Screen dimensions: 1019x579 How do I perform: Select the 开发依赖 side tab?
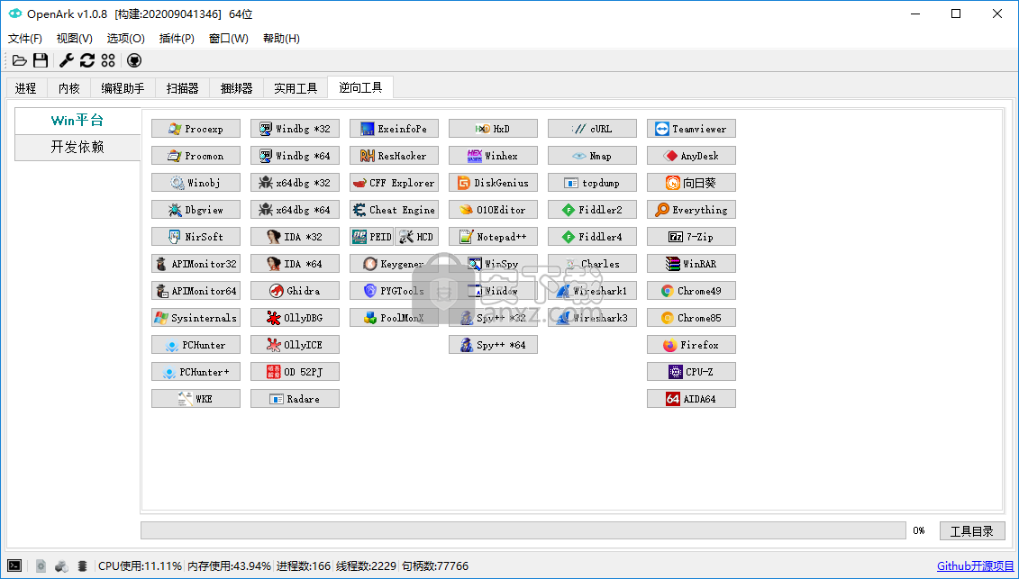pyautogui.click(x=77, y=147)
